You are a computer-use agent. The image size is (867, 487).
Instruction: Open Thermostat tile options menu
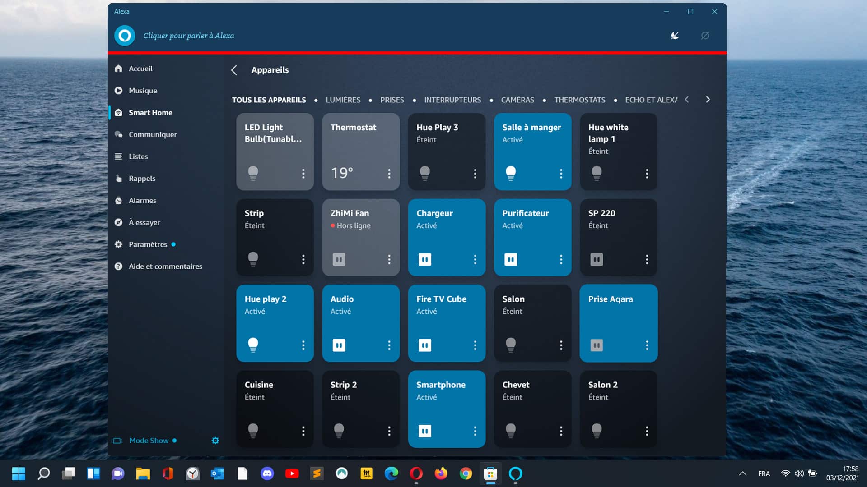tap(389, 174)
